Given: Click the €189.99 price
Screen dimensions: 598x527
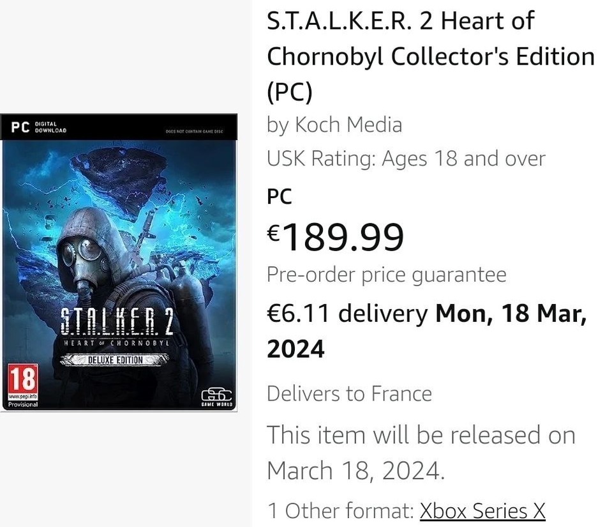Looking at the screenshot, I should [336, 236].
